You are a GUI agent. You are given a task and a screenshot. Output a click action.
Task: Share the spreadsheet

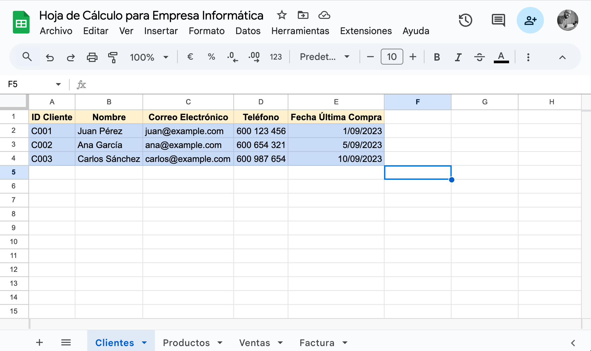pos(530,20)
